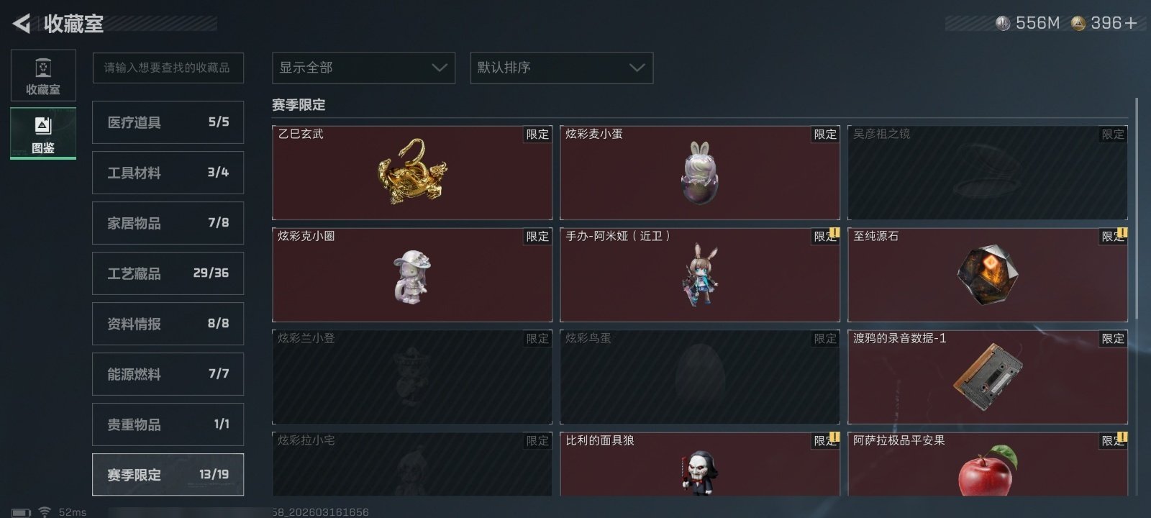This screenshot has width=1151, height=518.
Task: Click the vertical scrollbar of the item list
Action: pos(1137,209)
